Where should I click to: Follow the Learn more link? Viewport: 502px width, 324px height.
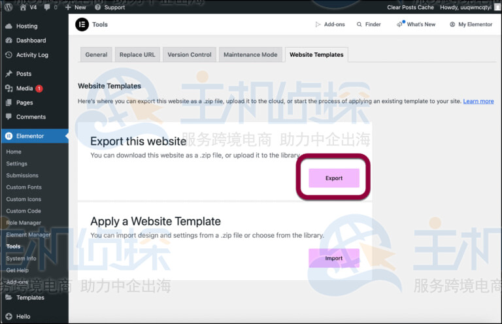[x=478, y=101]
